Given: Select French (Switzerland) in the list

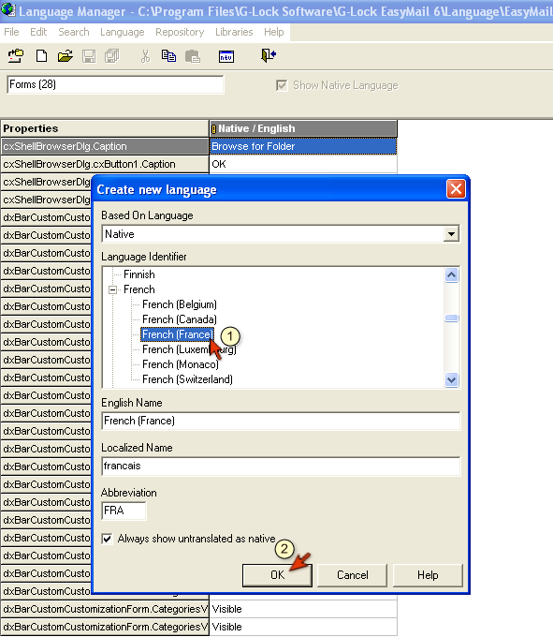Looking at the screenshot, I should [187, 379].
